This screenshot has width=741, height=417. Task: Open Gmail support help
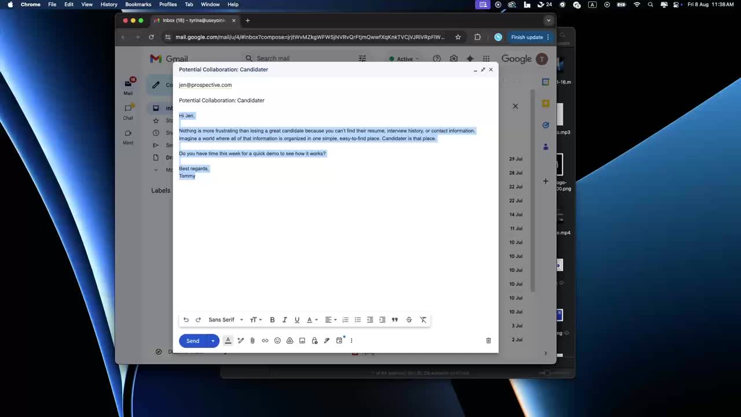click(x=437, y=58)
